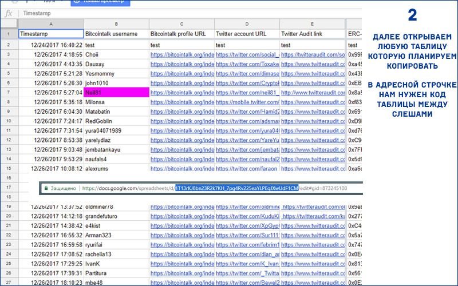Click 'test' cell in Twitter Audit column
Screen dimensions: 458x286
(x=312, y=45)
